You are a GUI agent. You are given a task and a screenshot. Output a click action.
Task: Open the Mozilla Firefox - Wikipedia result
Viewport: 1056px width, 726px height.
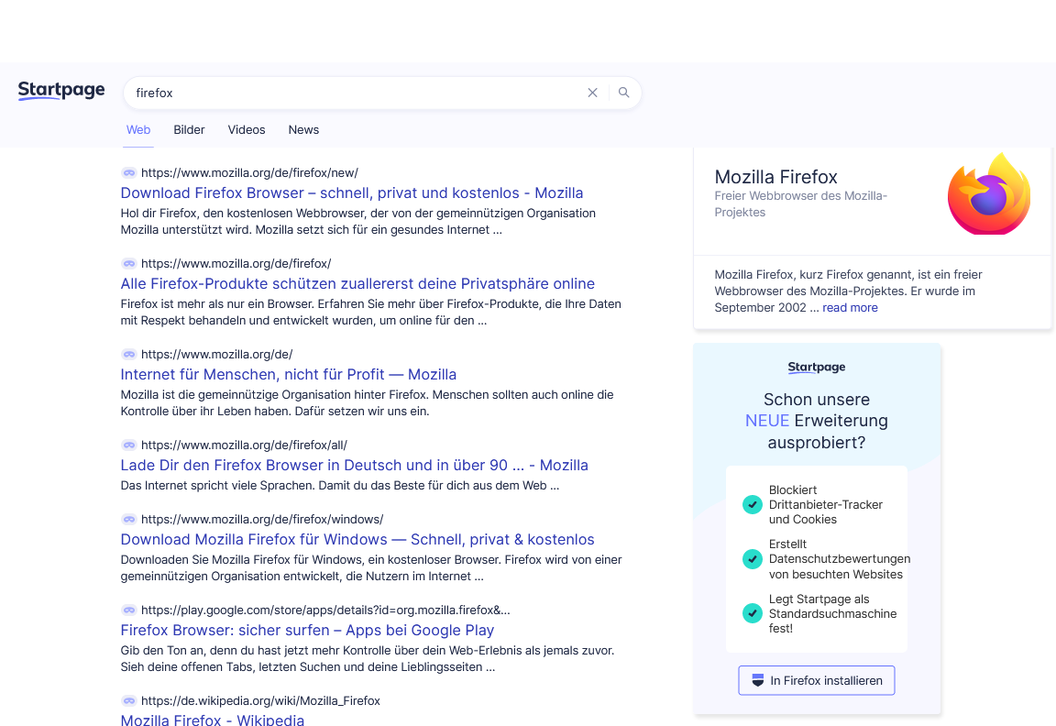pos(213,720)
